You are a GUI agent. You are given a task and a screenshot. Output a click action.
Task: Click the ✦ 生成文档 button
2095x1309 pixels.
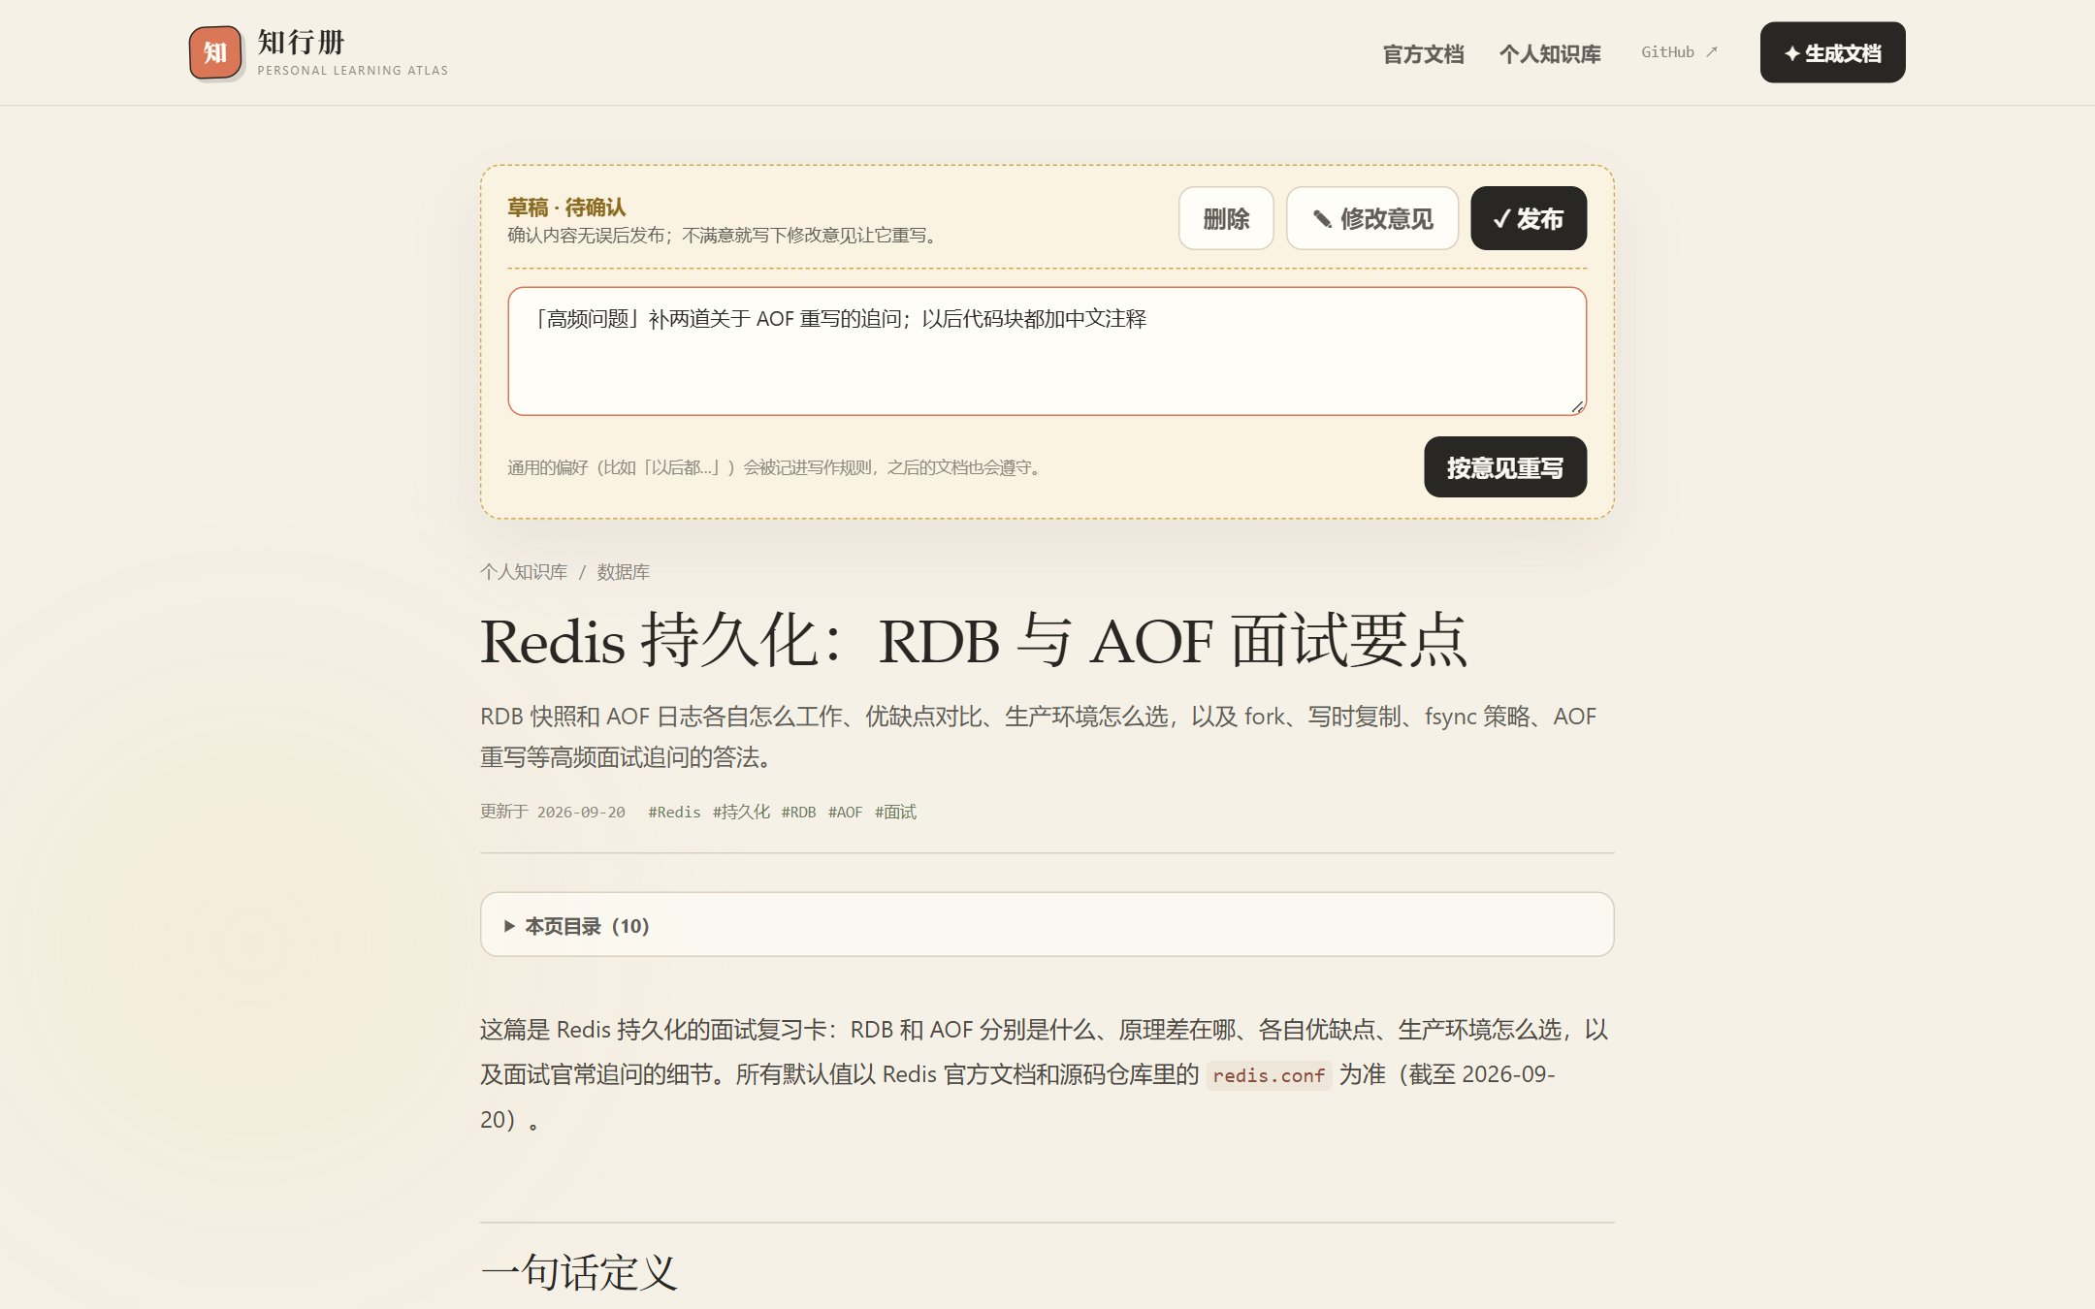click(1832, 52)
